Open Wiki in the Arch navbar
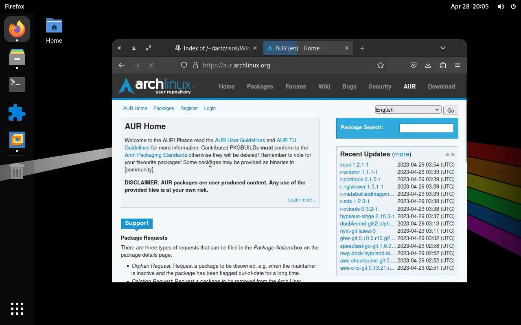 324,87
